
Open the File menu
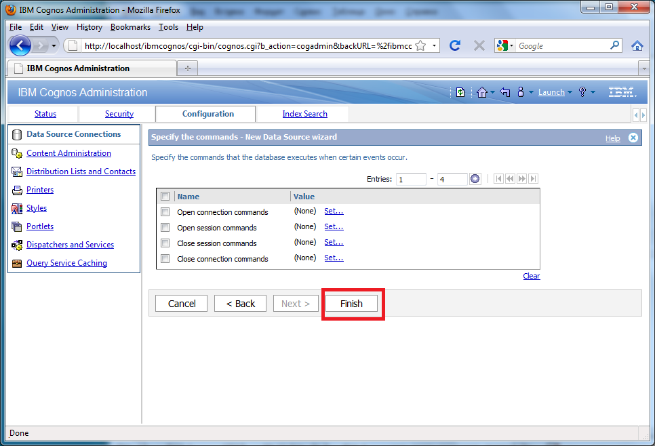pyautogui.click(x=16, y=27)
